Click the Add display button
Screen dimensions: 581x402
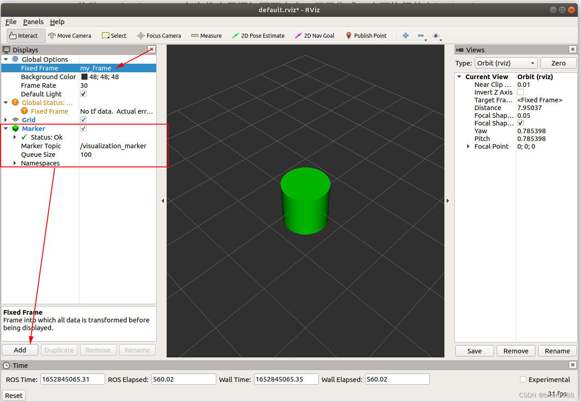[x=20, y=350]
